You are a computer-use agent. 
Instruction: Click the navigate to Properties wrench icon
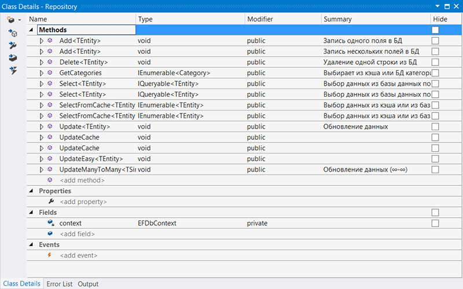click(x=13, y=45)
